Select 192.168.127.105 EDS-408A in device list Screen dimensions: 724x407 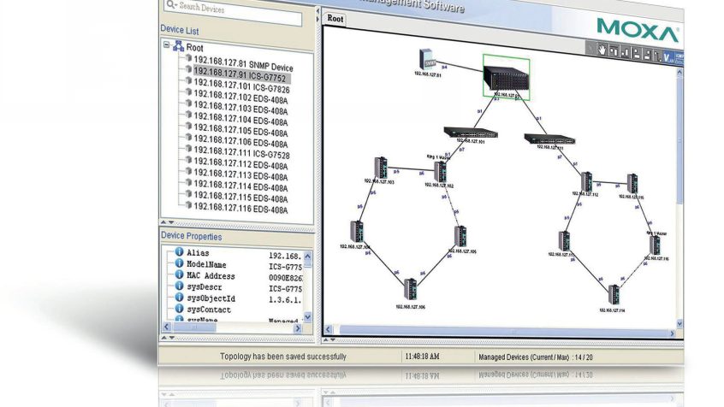[240, 131]
